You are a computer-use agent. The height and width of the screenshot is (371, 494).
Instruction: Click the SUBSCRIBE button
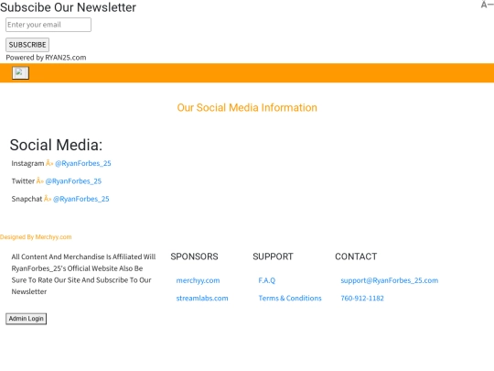(27, 45)
